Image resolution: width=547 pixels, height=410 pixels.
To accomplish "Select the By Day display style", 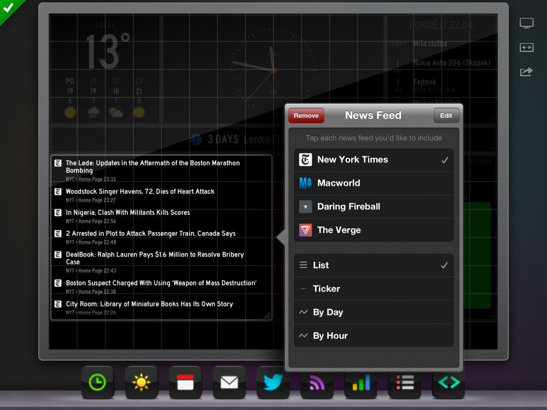I will click(x=374, y=312).
